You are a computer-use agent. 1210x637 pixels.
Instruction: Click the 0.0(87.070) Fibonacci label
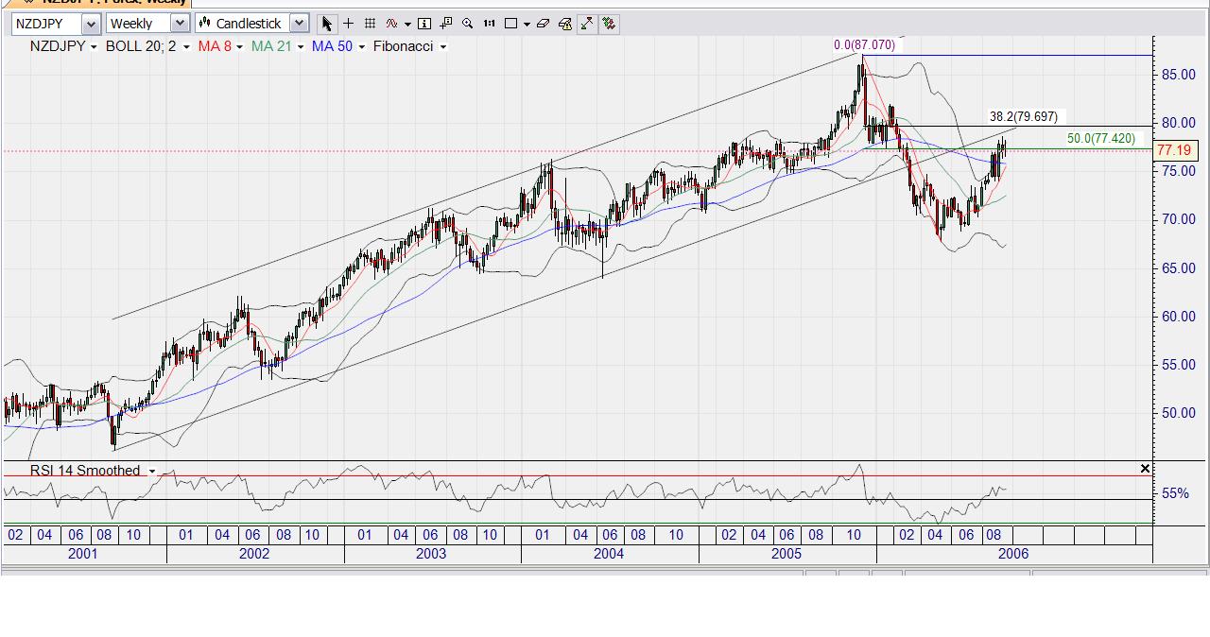[x=864, y=44]
